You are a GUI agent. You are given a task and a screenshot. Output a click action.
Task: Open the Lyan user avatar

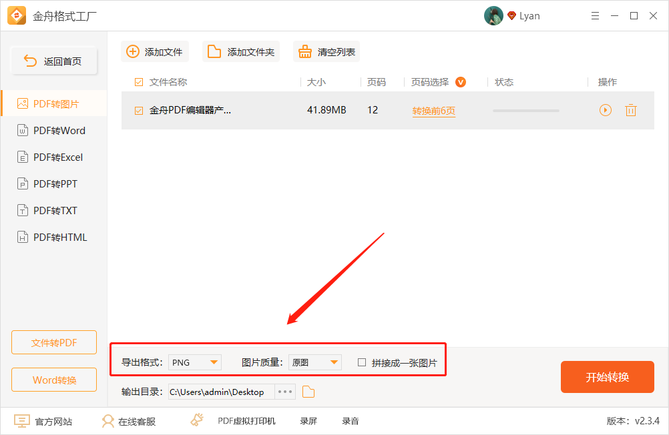pyautogui.click(x=493, y=16)
